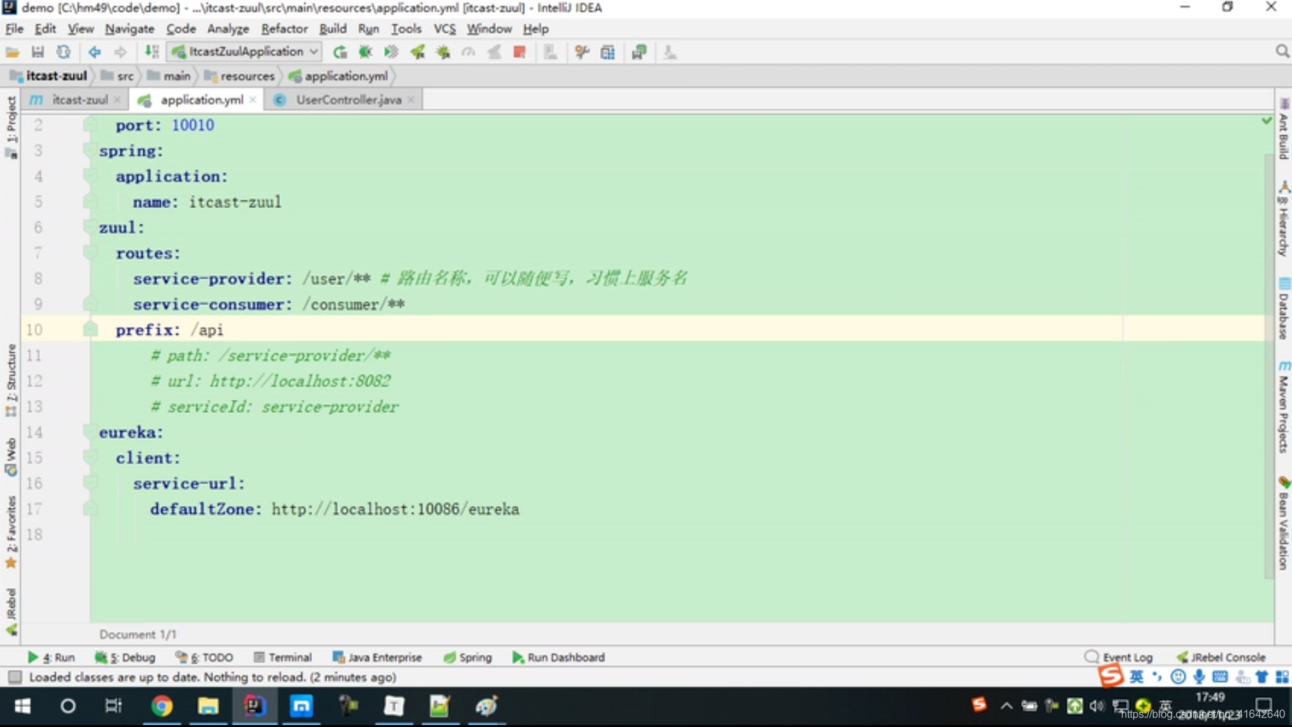Open the ItcastZuulApplication run configuration dropdown
Viewport: 1292px width, 727px height.
coord(245,52)
